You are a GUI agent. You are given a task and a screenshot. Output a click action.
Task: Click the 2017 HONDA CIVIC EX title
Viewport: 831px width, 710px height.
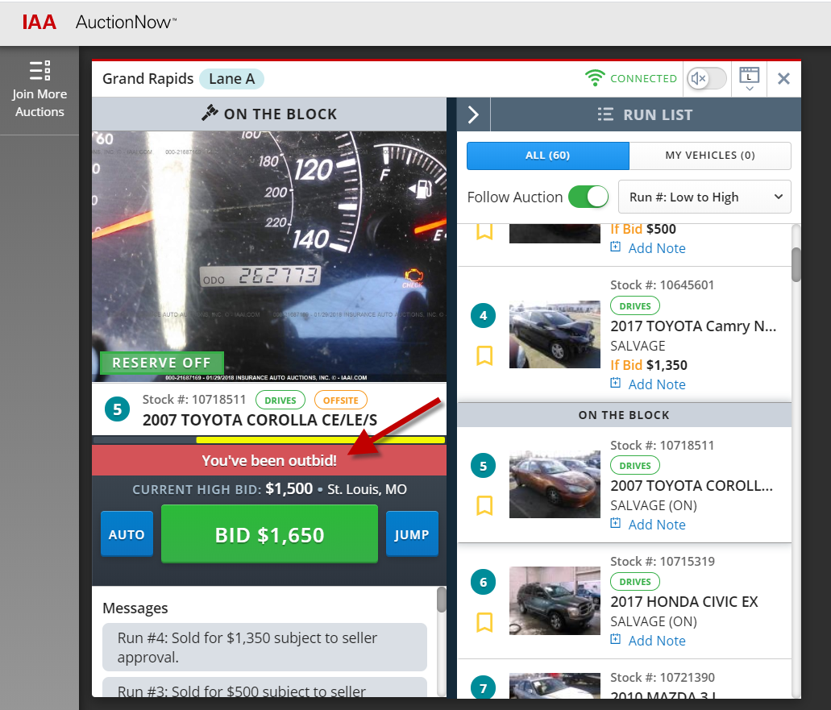pos(684,602)
